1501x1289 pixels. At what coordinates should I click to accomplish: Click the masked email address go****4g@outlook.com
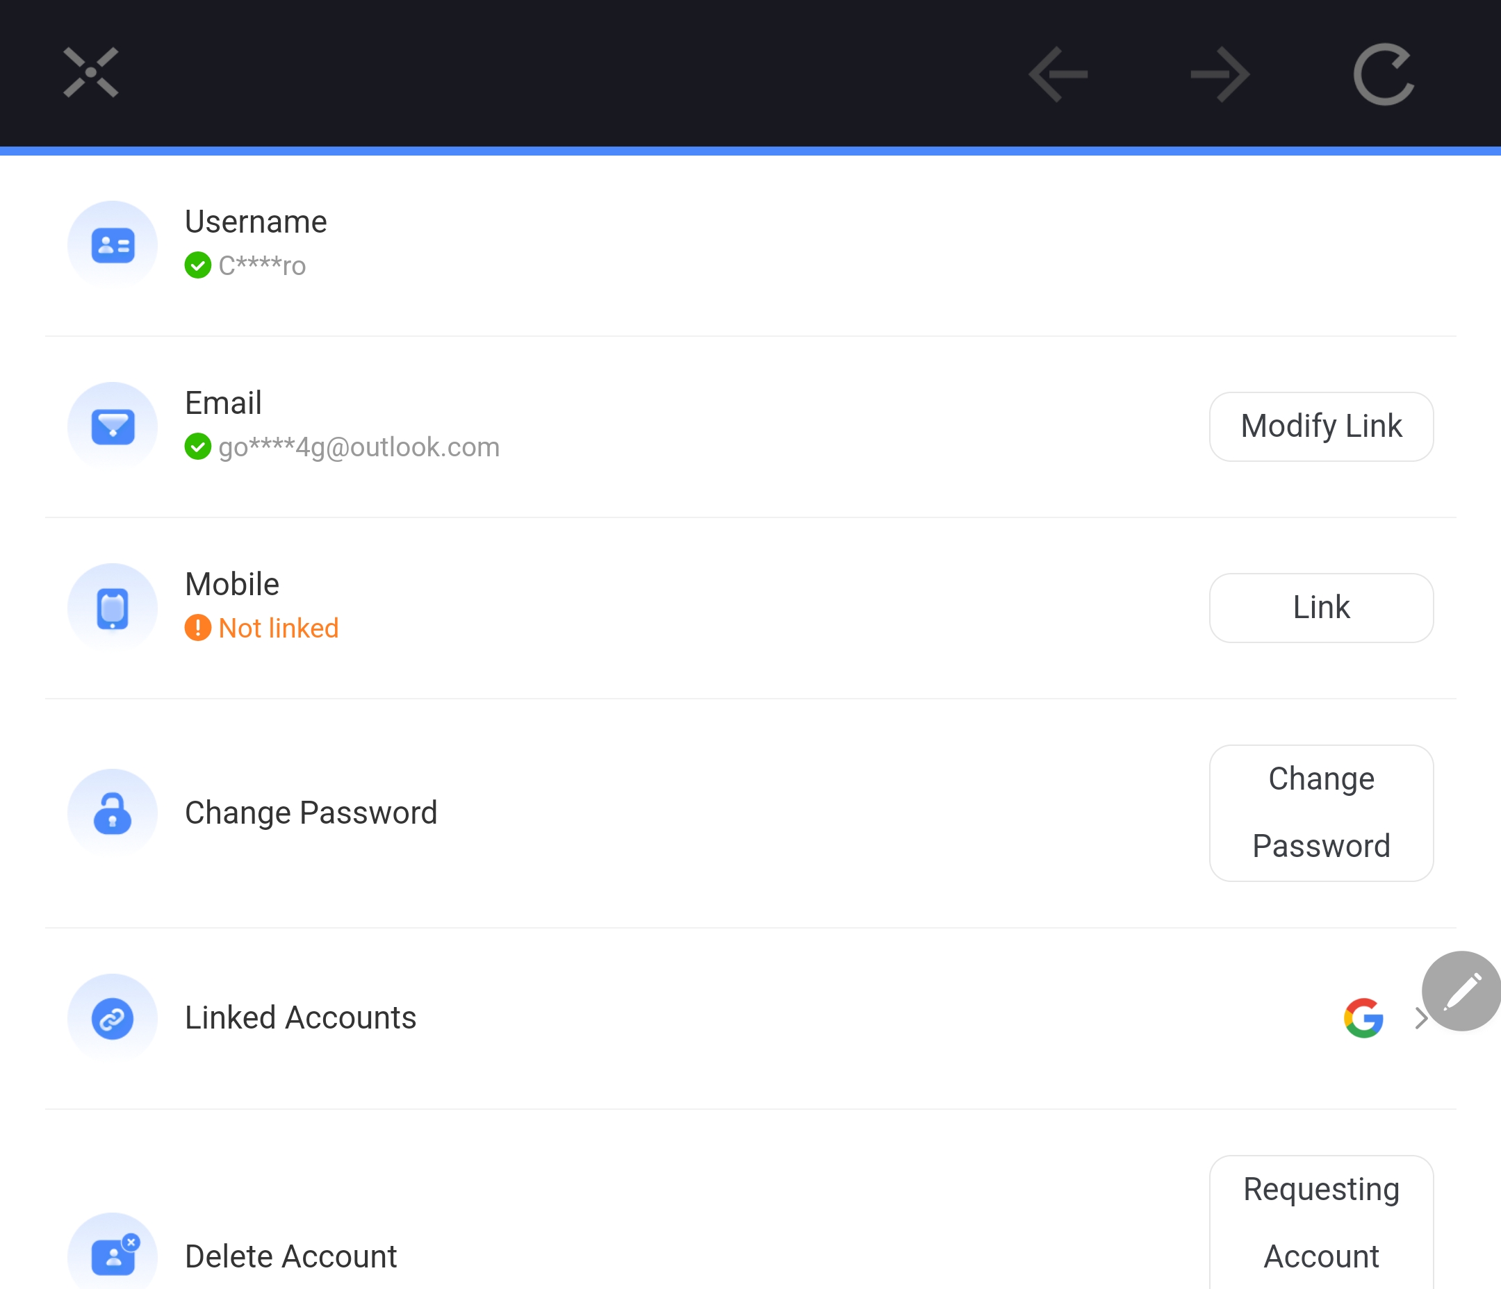click(359, 447)
